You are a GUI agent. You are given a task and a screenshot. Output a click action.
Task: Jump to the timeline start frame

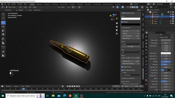pos(68,86)
